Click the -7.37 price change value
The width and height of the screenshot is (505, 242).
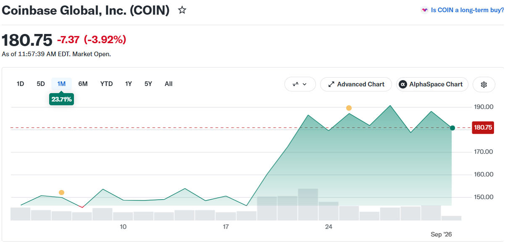(68, 40)
